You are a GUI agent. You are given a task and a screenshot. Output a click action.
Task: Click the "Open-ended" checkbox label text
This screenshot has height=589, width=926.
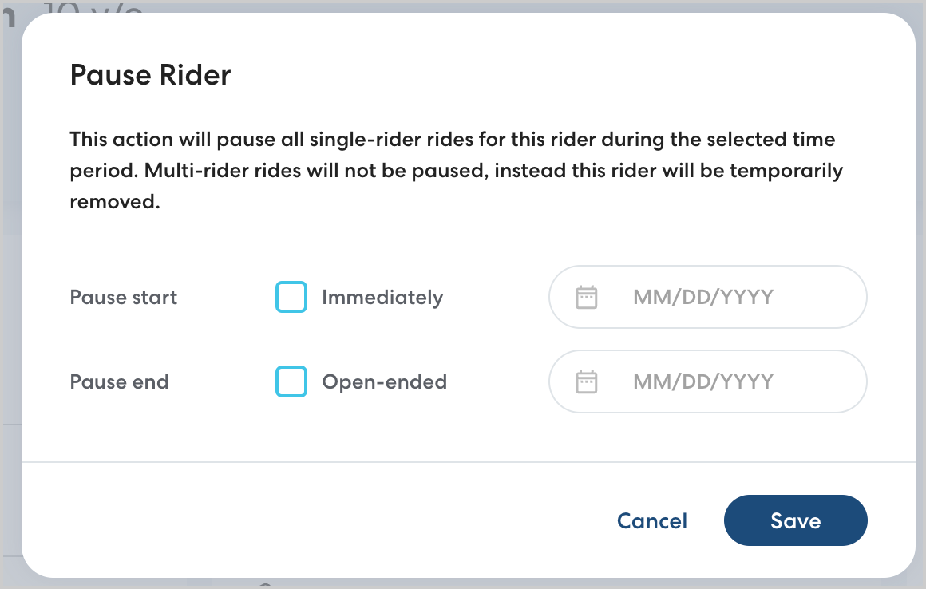pyautogui.click(x=384, y=382)
